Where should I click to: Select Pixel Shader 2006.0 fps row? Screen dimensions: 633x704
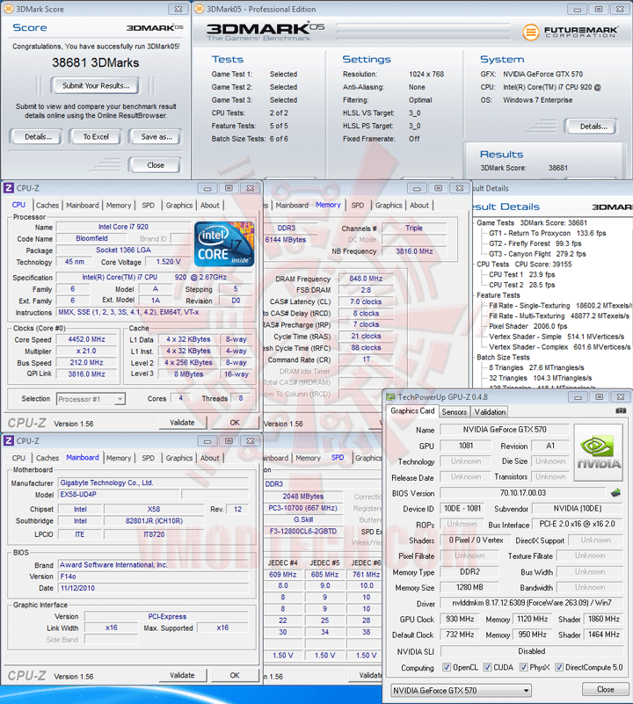click(x=527, y=326)
